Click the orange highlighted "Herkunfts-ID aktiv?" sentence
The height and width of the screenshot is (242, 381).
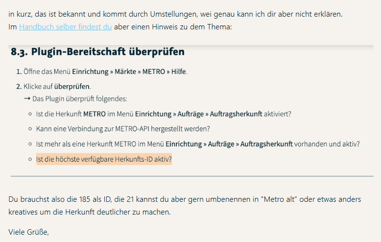104,160
